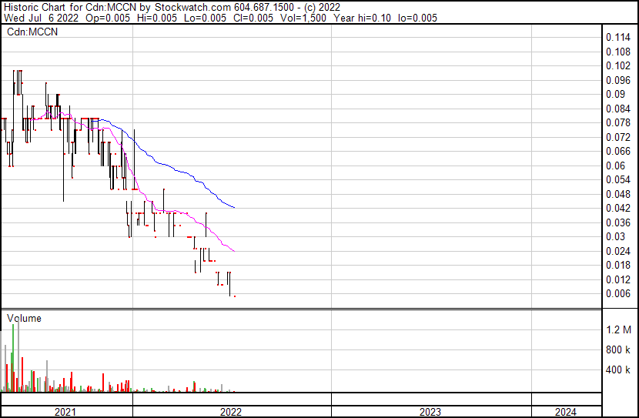Click the '800 k' volume axis label

(617, 349)
